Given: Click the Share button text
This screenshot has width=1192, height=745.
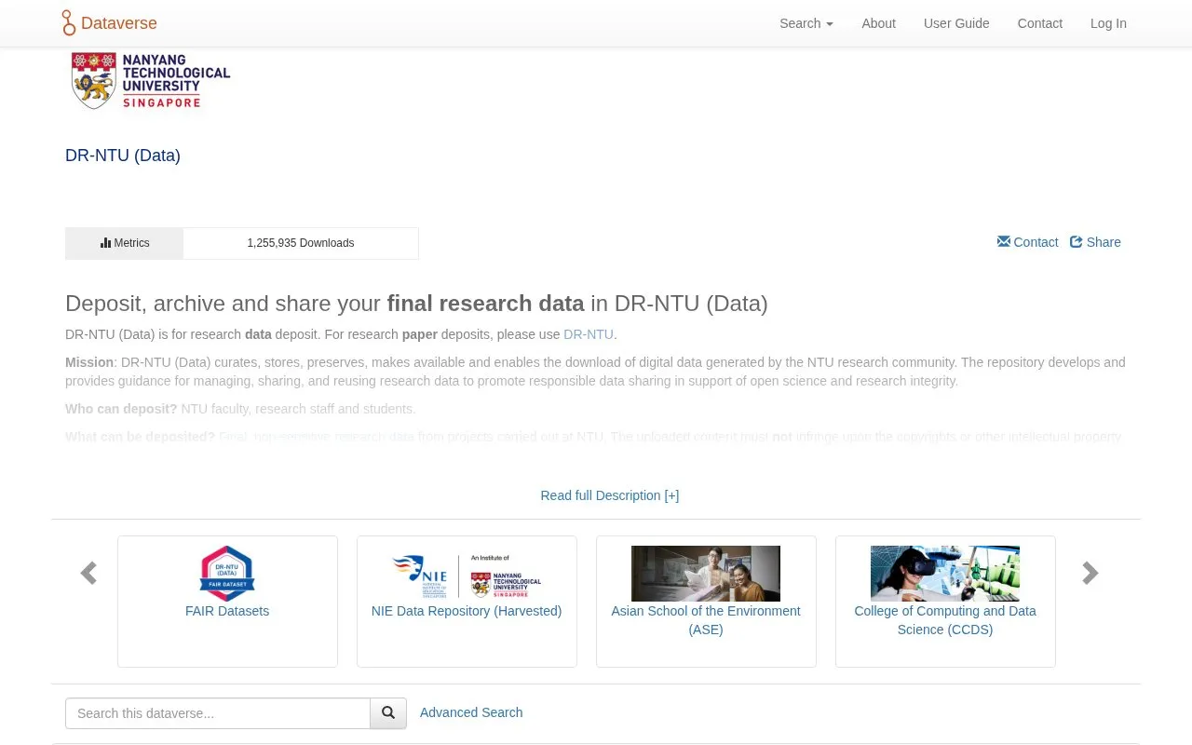Looking at the screenshot, I should [x=1104, y=242].
